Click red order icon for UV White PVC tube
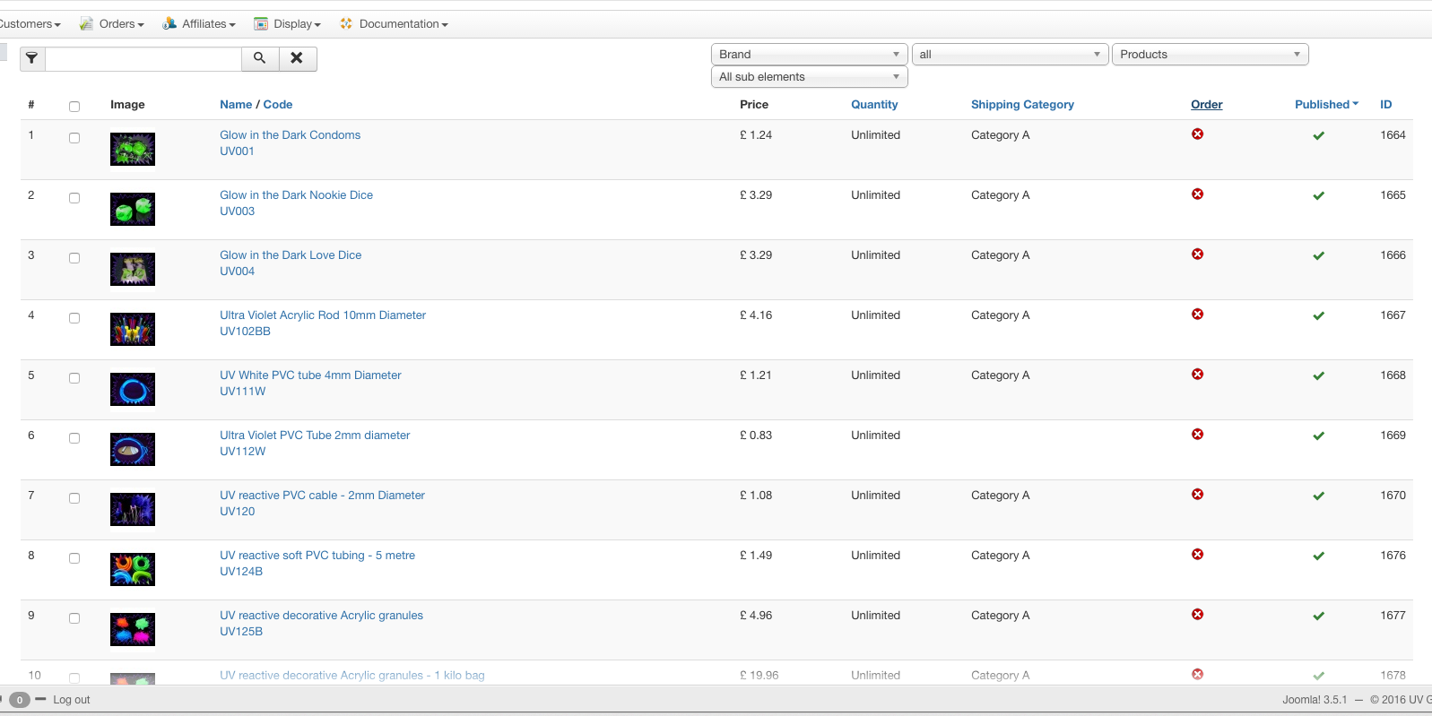 [1197, 375]
